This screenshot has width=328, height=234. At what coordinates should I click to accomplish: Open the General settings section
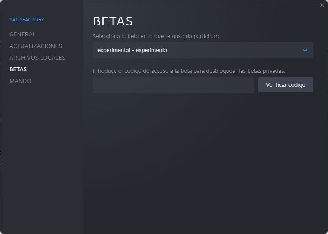(x=22, y=34)
